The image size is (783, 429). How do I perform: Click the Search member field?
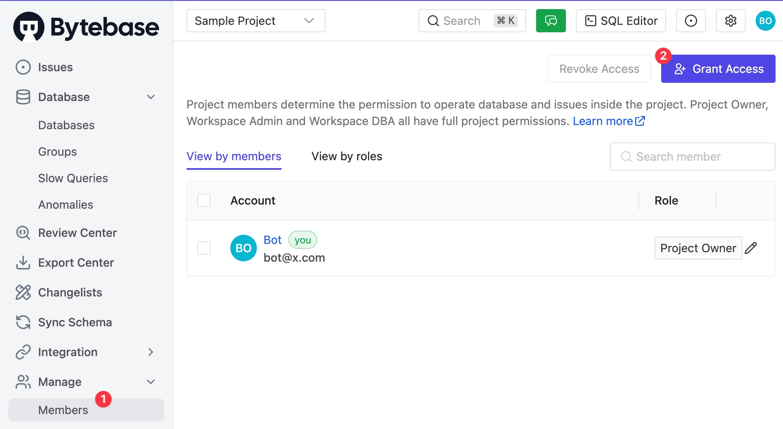(x=692, y=157)
